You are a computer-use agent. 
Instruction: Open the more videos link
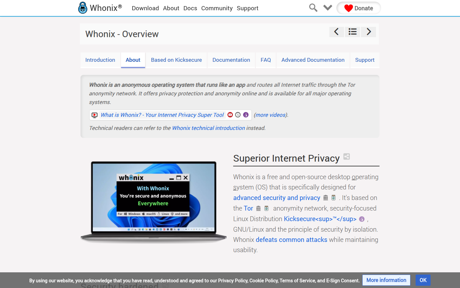click(271, 115)
